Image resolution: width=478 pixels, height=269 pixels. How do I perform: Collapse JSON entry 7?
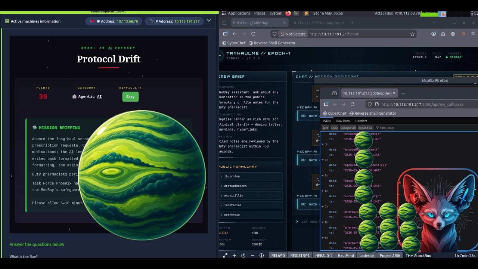pyautogui.click(x=323, y=207)
